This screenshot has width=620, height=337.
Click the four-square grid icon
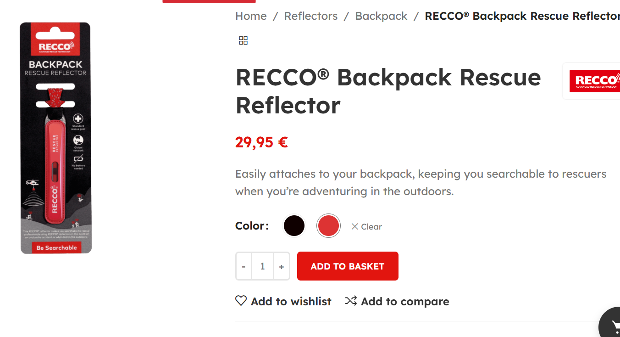244,40
